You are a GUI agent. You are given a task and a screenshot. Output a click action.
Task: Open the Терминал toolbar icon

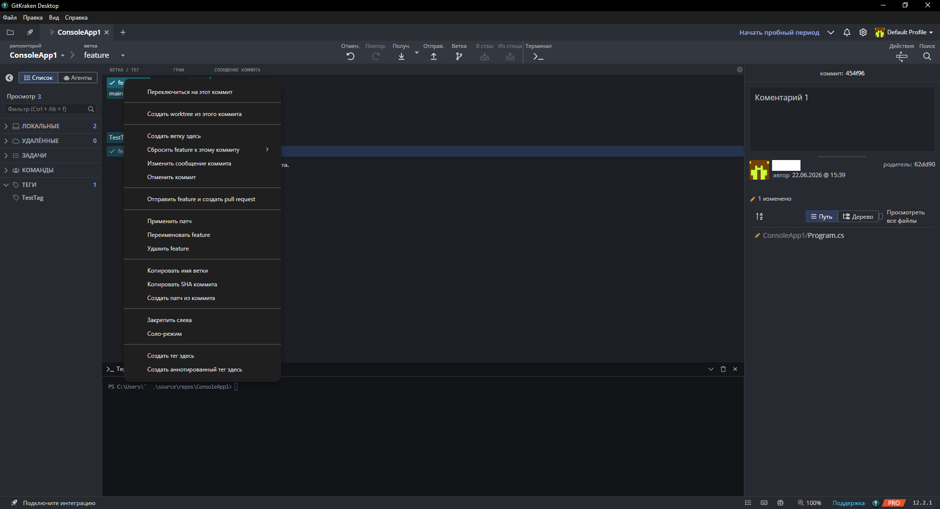click(539, 56)
